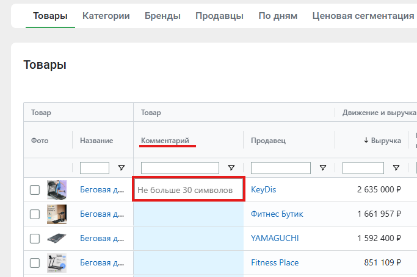Click revenue value 851 109 ₽
The image size is (417, 277).
pyautogui.click(x=382, y=263)
